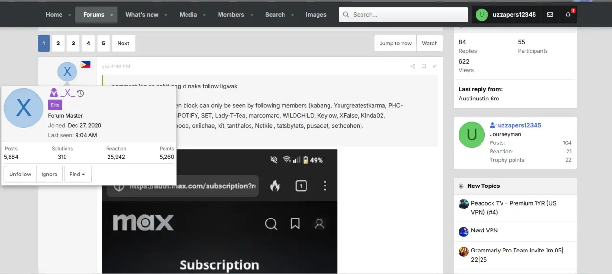Select current page 1 button

[44, 43]
